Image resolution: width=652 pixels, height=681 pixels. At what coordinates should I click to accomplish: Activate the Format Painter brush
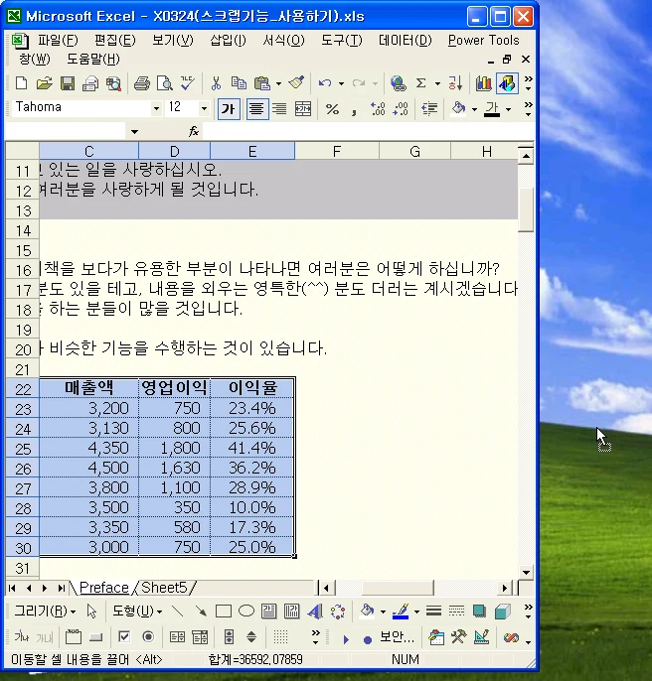tap(296, 83)
